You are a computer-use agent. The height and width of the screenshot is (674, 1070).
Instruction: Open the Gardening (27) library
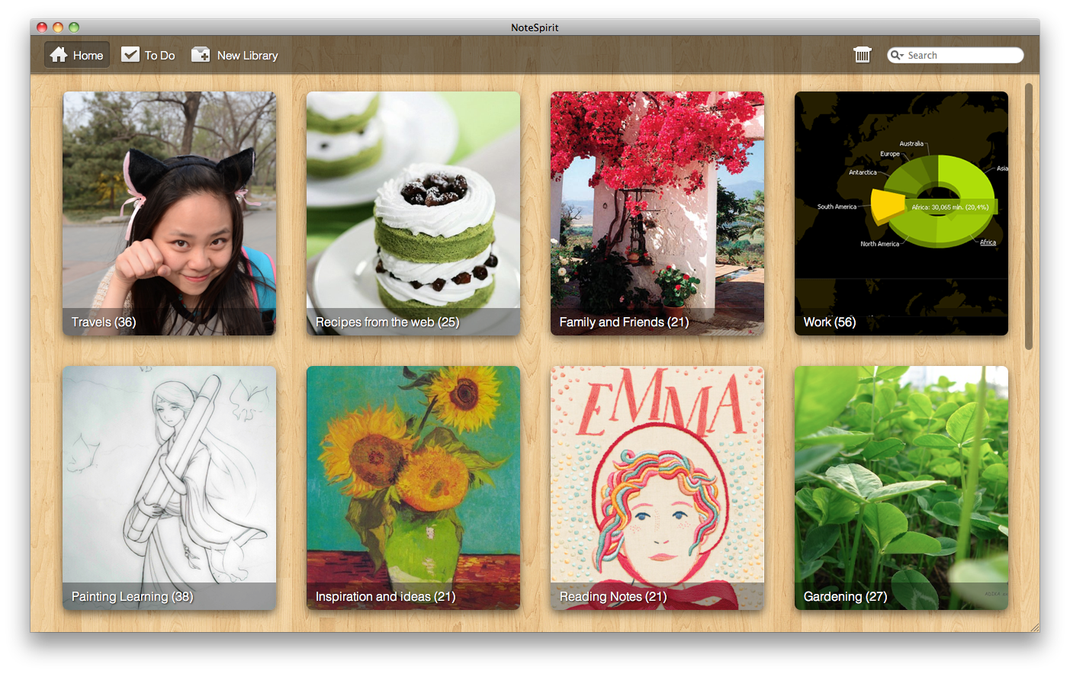point(901,488)
